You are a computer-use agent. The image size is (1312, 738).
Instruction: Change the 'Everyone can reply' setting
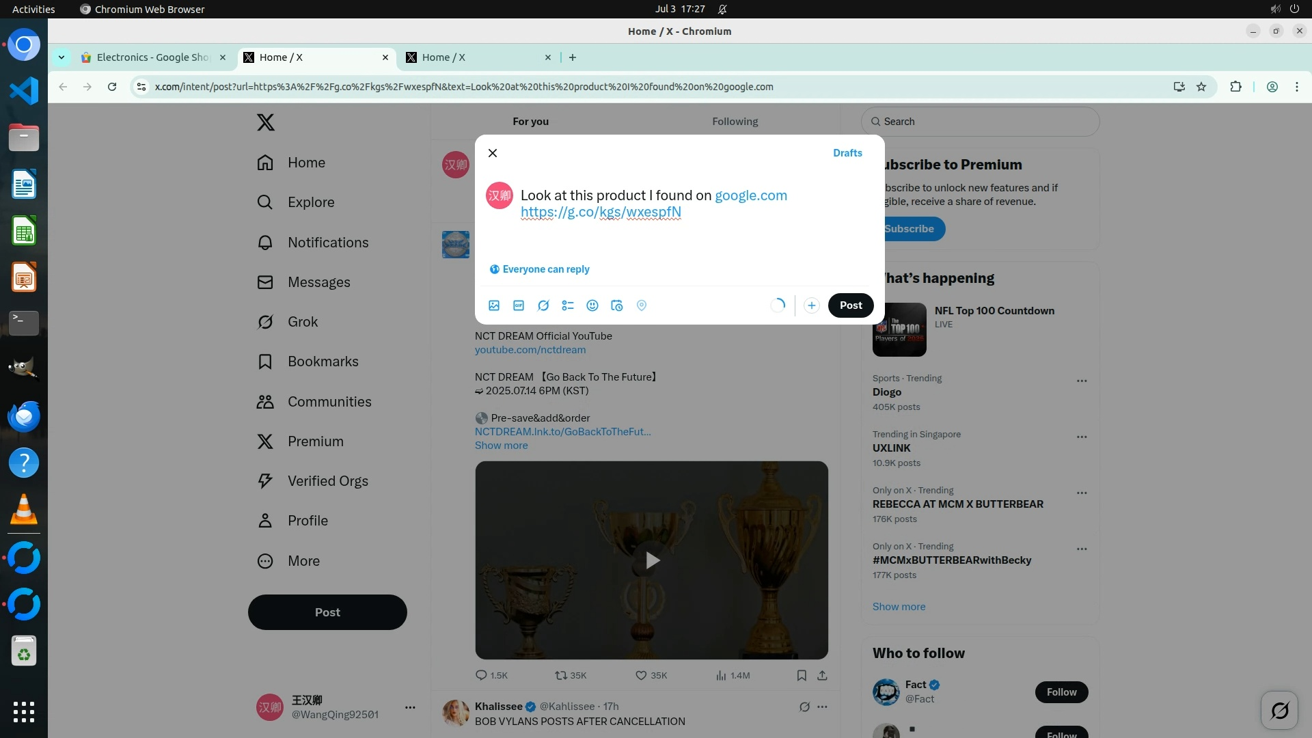[x=540, y=269]
